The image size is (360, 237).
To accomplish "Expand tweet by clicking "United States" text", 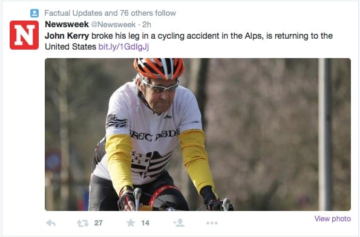I will click(x=70, y=47).
